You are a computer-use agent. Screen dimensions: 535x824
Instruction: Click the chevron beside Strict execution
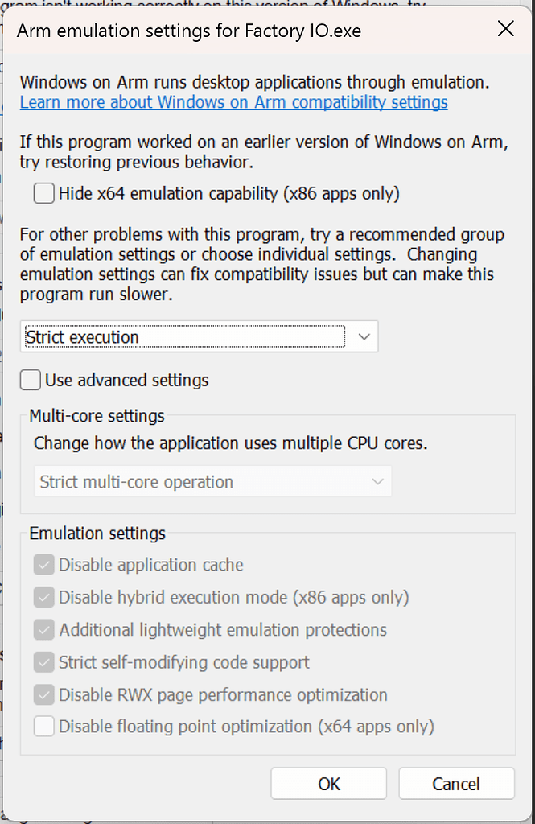[364, 336]
